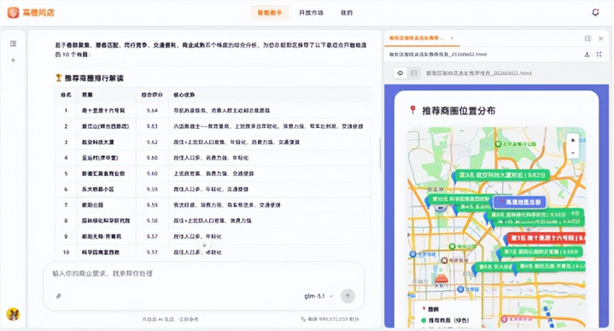This screenshot has height=331, width=614.
Task: Click the score 9.64 in the table
Action: (152, 110)
